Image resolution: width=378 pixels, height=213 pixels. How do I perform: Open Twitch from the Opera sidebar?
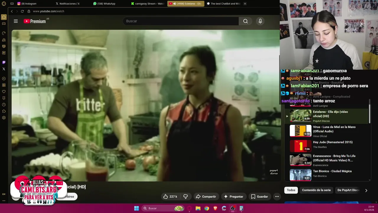[x=4, y=62]
